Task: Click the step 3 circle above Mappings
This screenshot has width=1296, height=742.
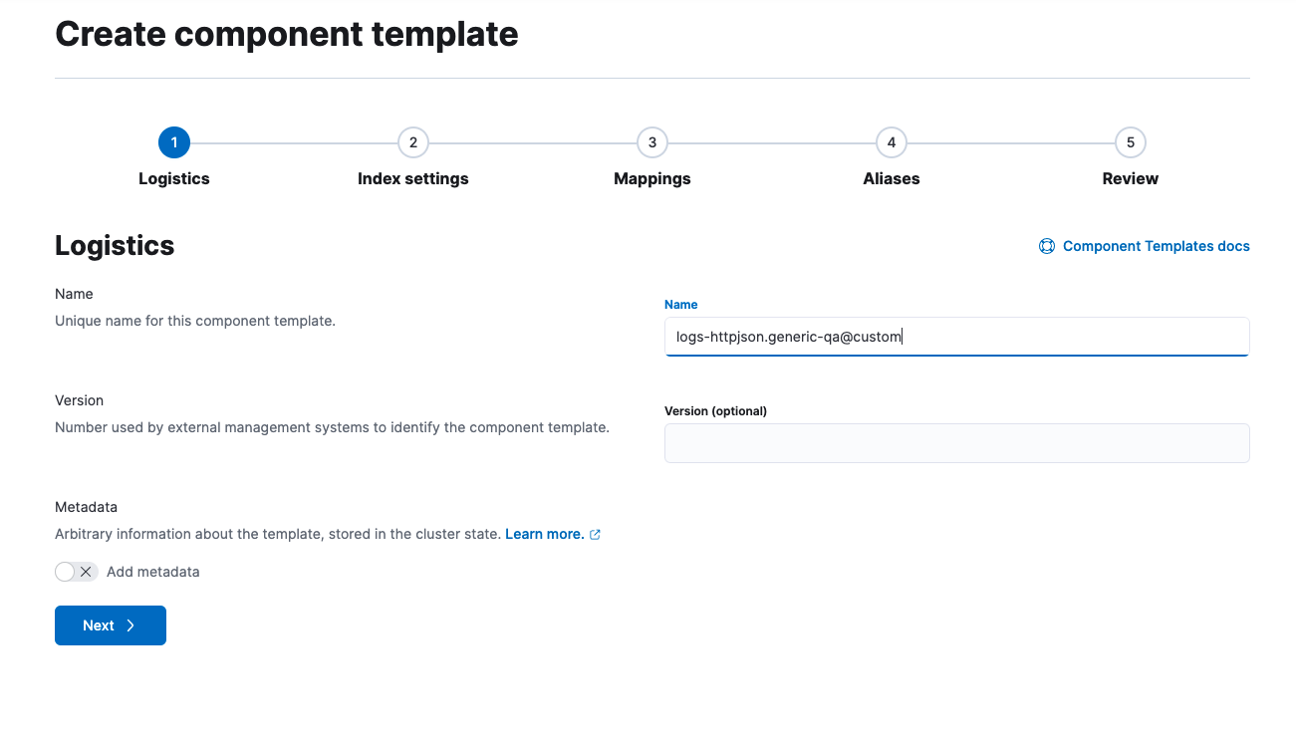Action: pyautogui.click(x=652, y=142)
